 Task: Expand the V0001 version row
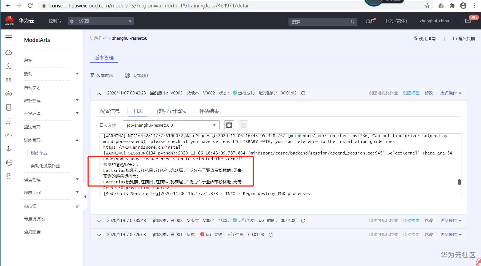pos(99,235)
